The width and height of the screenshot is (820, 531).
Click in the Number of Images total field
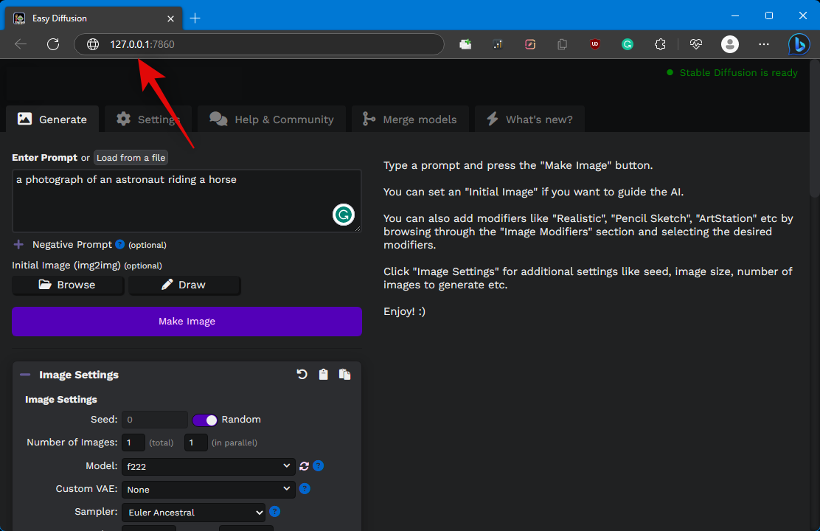133,442
